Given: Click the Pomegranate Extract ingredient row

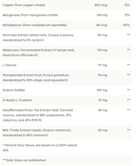Looking at the screenshot, I should click(x=66, y=78).
